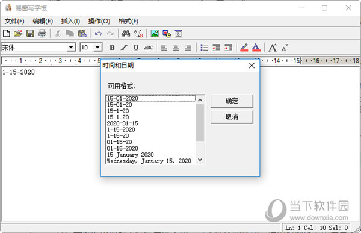Insert a picture using image icon
Image resolution: width=361 pixels, height=233 pixels.
[155, 34]
